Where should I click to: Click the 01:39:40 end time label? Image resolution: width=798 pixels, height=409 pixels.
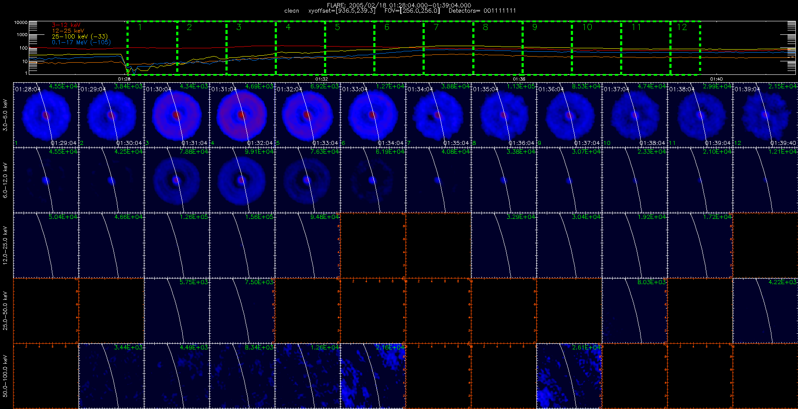click(x=783, y=143)
